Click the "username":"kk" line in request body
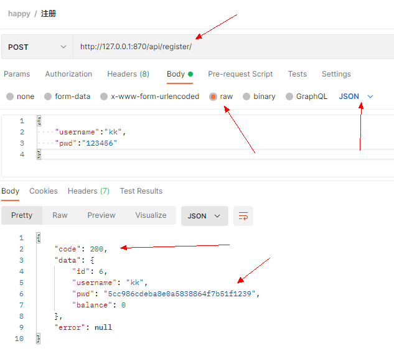 90,132
